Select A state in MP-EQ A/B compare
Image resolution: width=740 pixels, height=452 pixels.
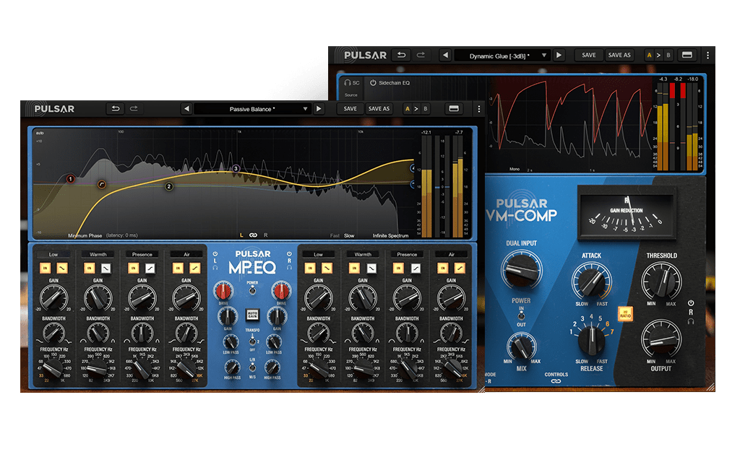click(406, 109)
